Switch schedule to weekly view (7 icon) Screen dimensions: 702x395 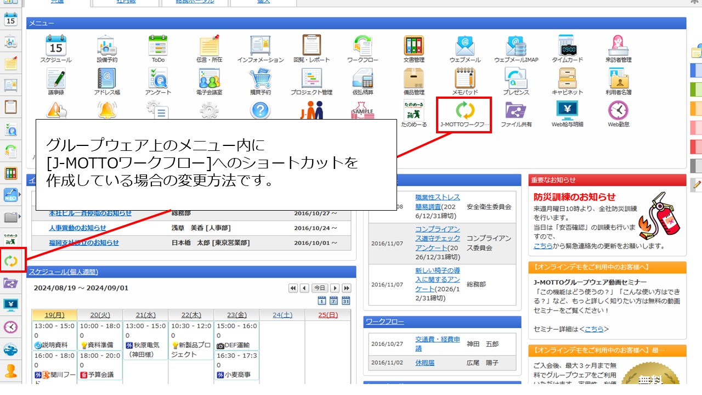click(334, 300)
